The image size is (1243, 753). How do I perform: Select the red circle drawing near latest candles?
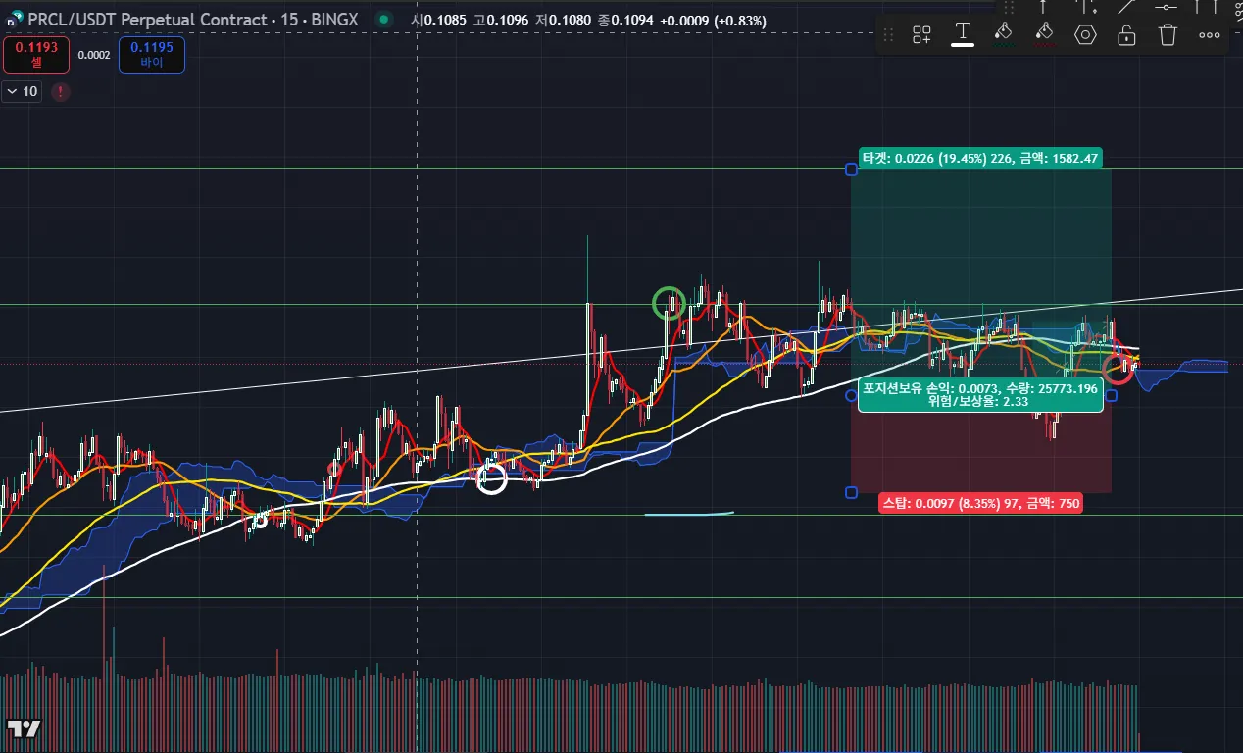1118,369
